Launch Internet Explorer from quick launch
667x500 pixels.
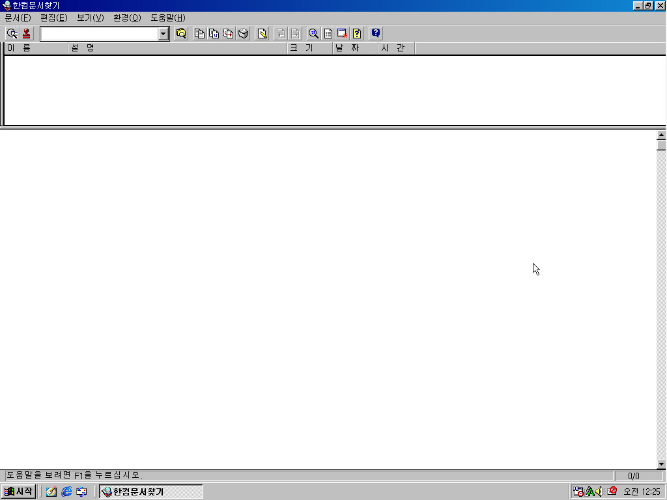point(66,492)
